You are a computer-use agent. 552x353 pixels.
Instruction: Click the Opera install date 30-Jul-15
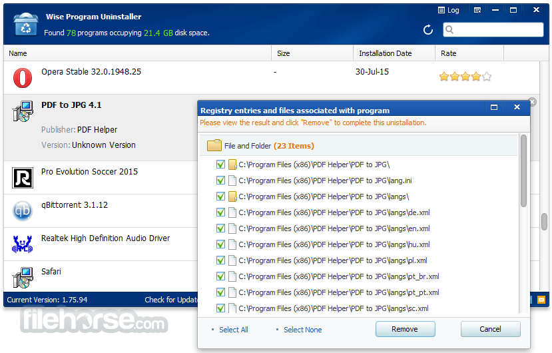pos(372,72)
